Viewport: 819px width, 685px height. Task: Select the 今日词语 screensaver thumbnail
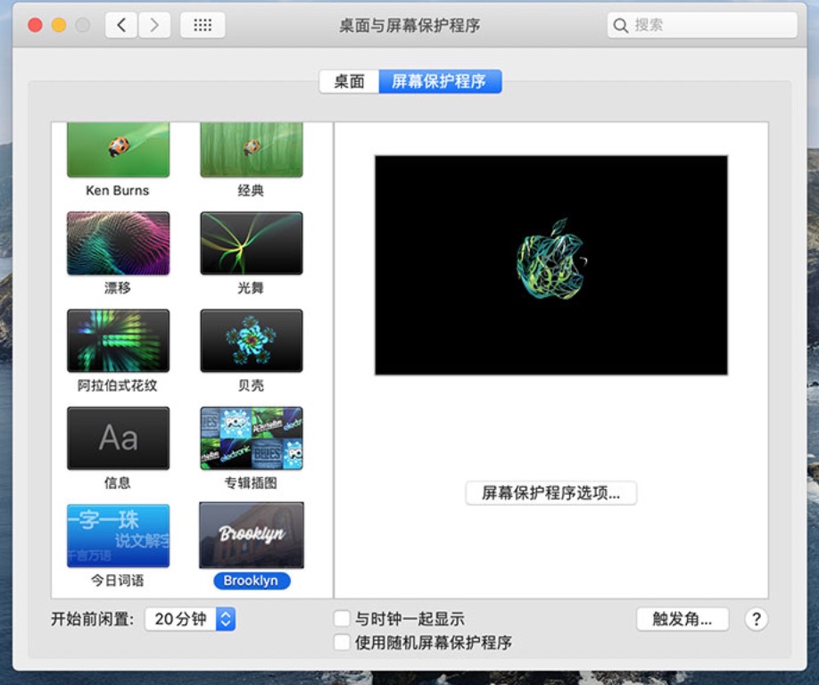coord(118,536)
